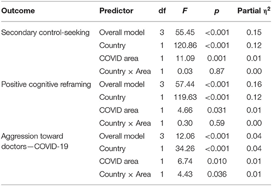Image resolution: width=272 pixels, height=186 pixels.
Task: Click the F value 119.63
Action: [185, 97]
